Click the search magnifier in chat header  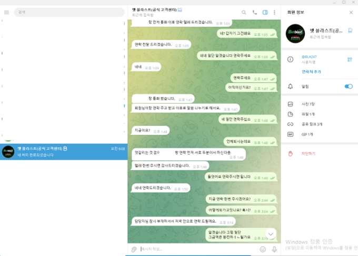click(x=244, y=12)
